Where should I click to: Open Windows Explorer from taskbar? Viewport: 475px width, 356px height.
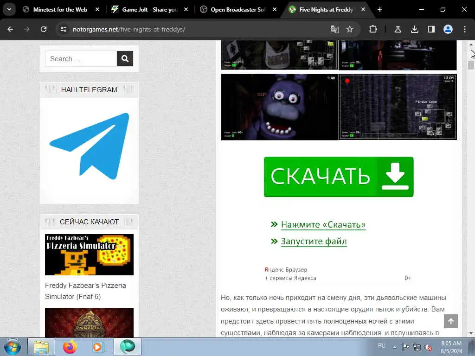(x=41, y=347)
